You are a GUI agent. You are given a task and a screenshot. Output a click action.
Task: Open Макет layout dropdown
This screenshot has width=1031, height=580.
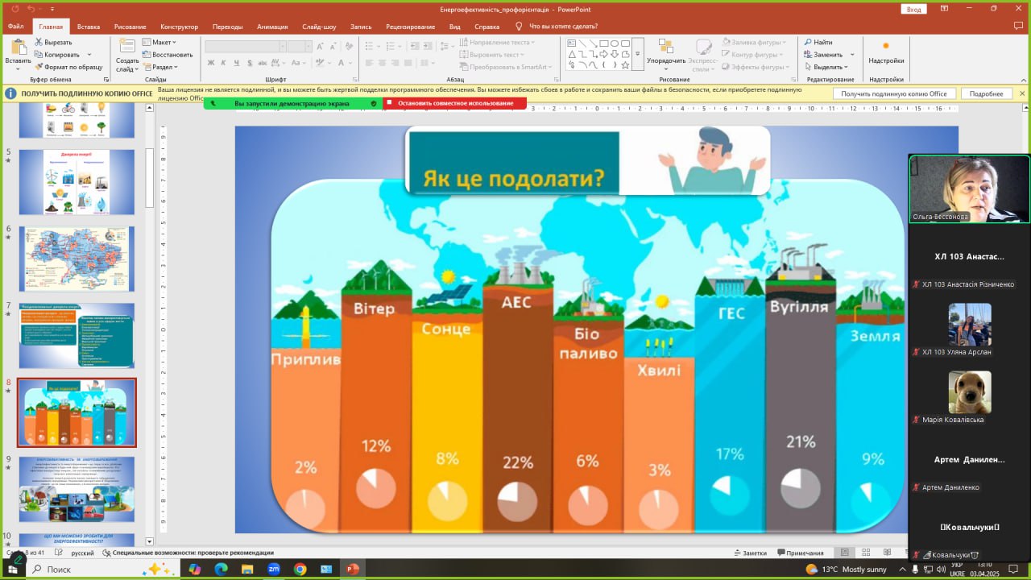point(159,42)
